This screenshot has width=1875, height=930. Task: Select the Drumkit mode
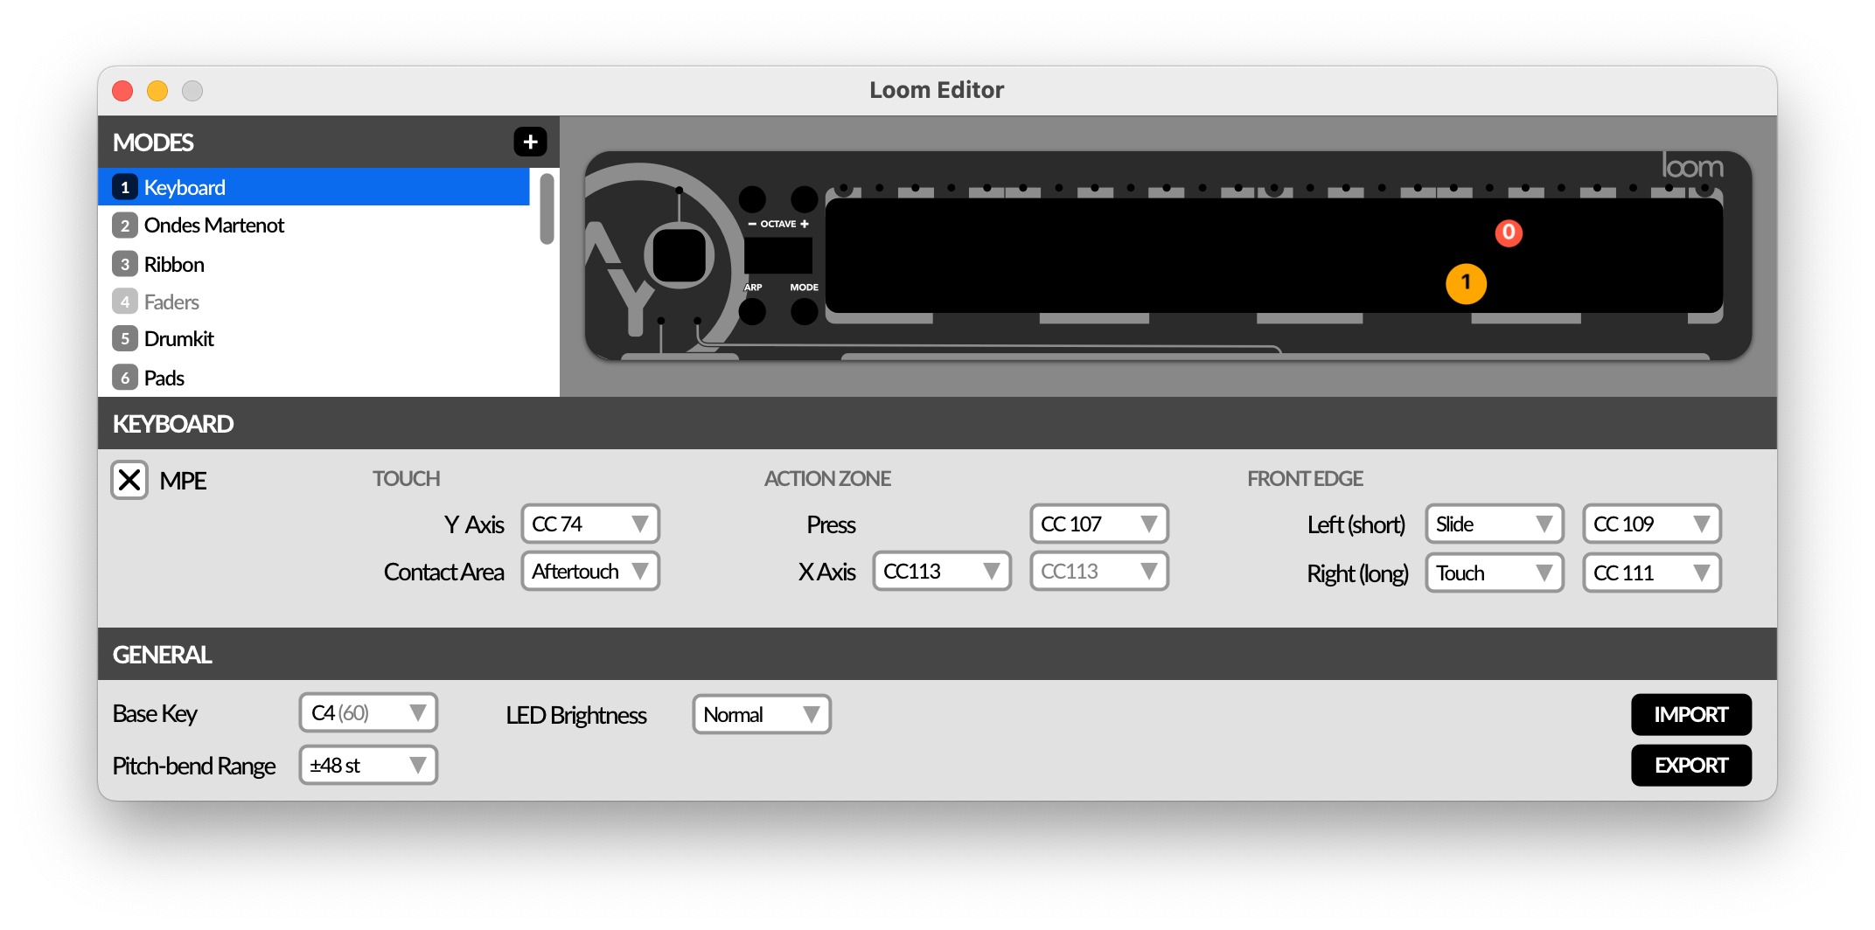pos(180,338)
